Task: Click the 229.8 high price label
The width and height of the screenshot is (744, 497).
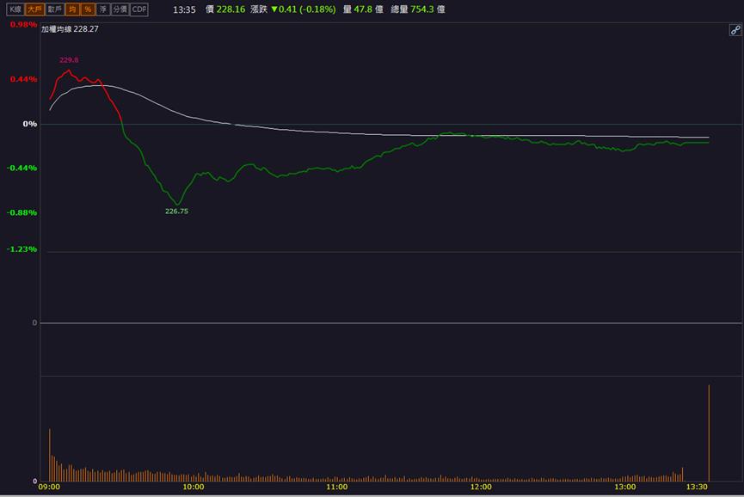Action: pyautogui.click(x=69, y=59)
